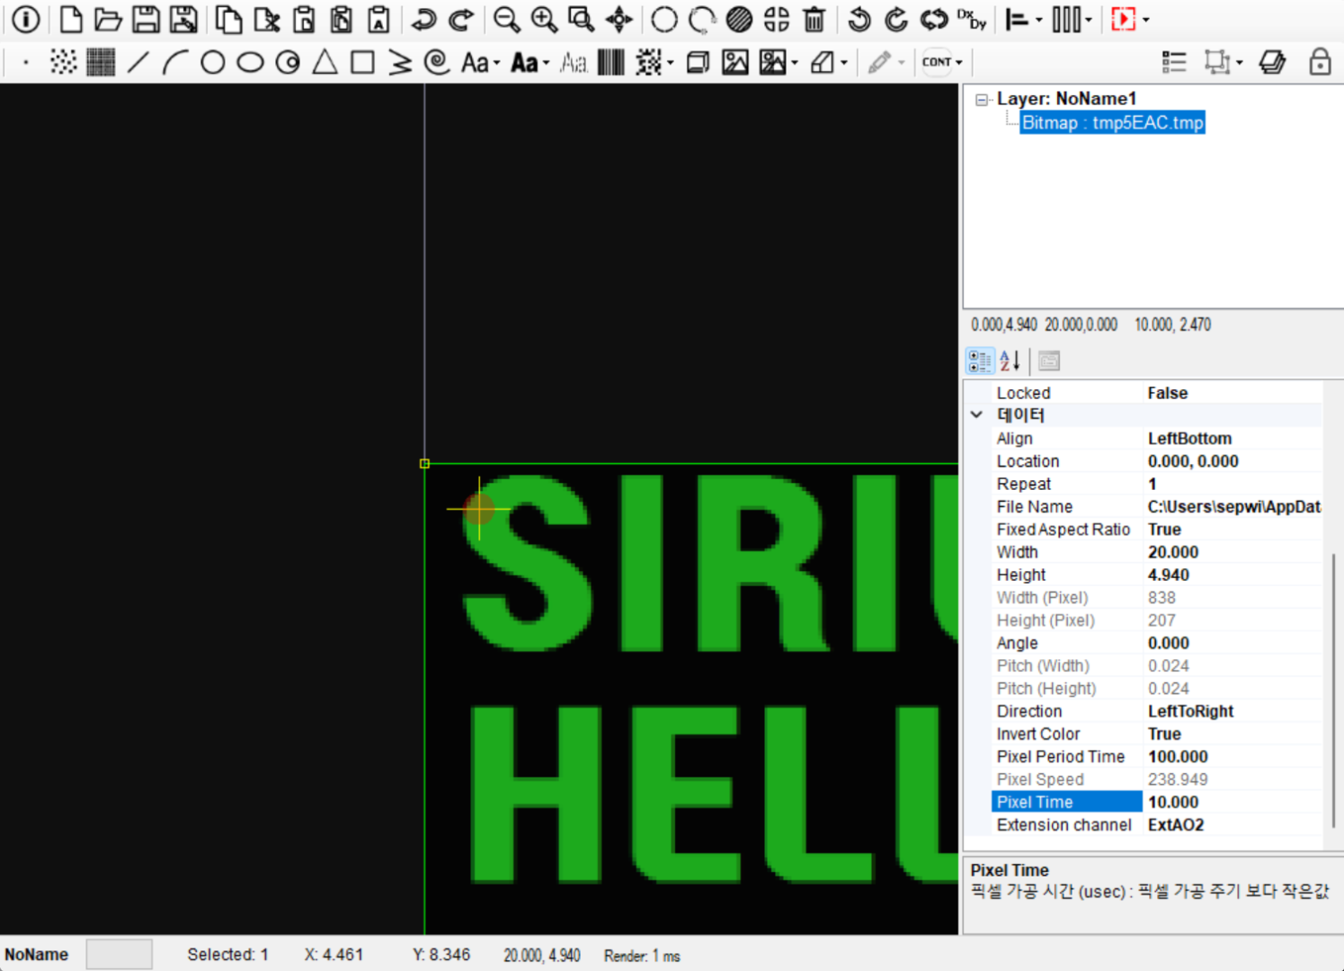Viewport: 1344px width, 971px height.
Task: Click the property grid vertical scrollbar
Action: click(x=1333, y=690)
